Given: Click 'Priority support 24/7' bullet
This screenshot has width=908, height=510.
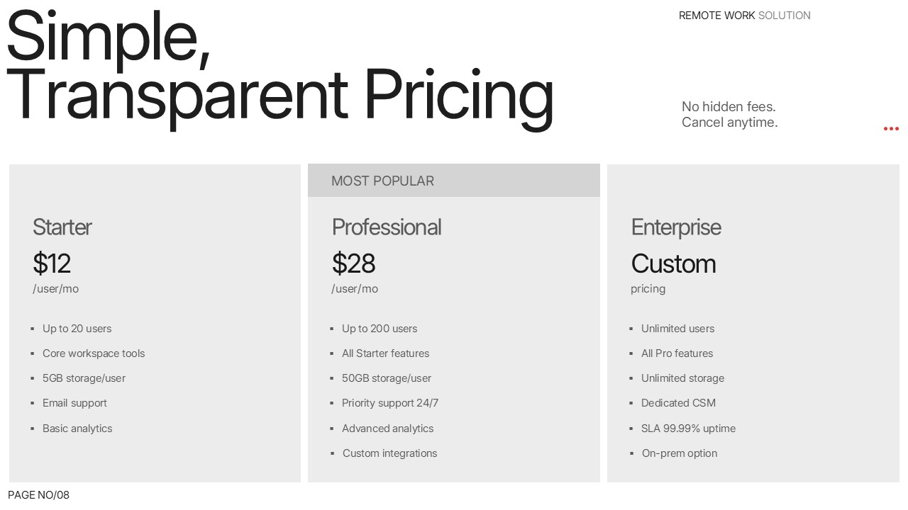Looking at the screenshot, I should click(x=390, y=403).
